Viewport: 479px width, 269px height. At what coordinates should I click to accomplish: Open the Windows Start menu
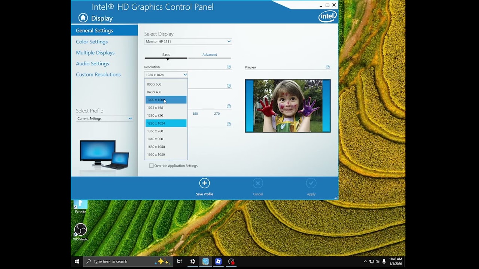click(77, 262)
